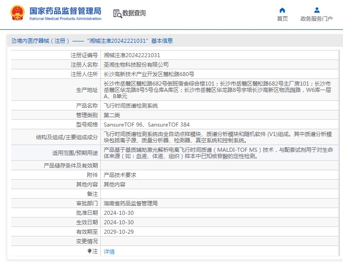Click the 结构及组成/主要组成成分 label
Viewport: 343px width, 263px height.
tap(67, 137)
